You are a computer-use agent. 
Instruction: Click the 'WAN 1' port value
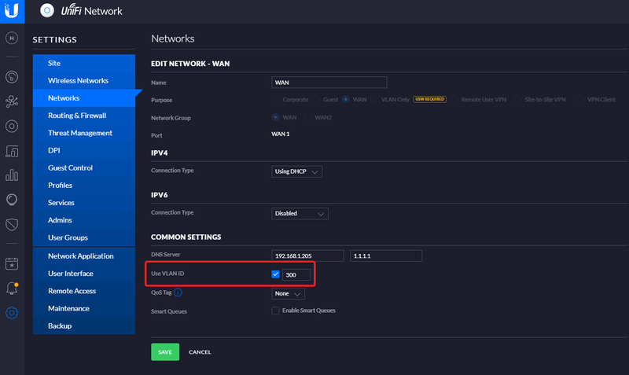click(x=281, y=134)
